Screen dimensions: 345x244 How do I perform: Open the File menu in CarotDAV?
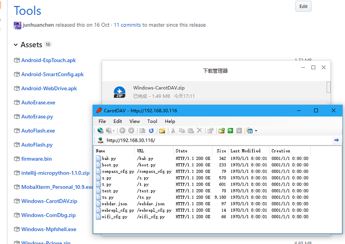coord(102,122)
